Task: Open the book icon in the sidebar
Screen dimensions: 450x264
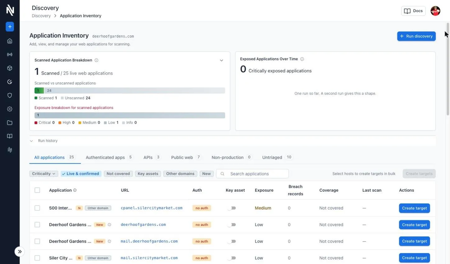Action: [x=10, y=136]
